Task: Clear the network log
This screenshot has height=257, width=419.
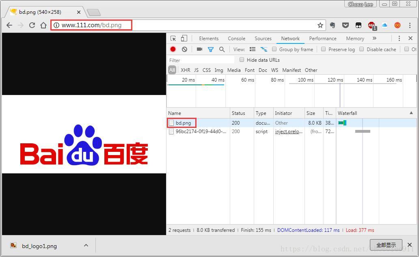Action: click(184, 49)
